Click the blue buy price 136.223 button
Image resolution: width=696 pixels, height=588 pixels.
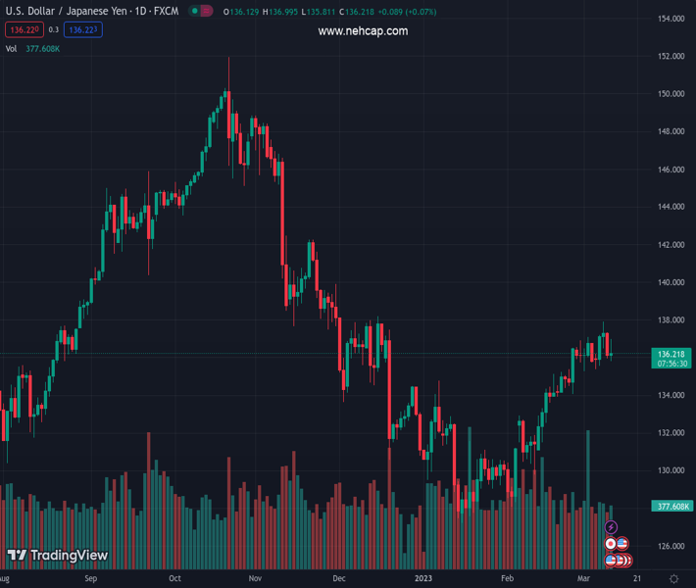(x=84, y=30)
